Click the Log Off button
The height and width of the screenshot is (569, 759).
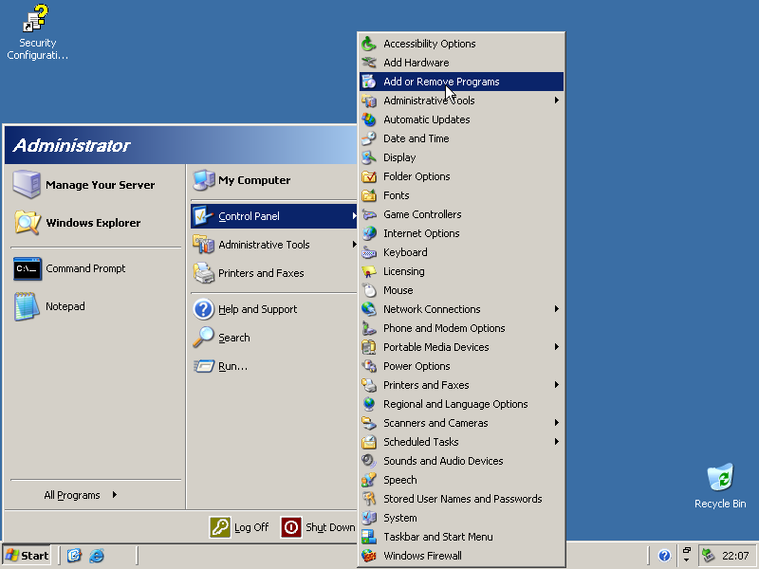point(240,527)
